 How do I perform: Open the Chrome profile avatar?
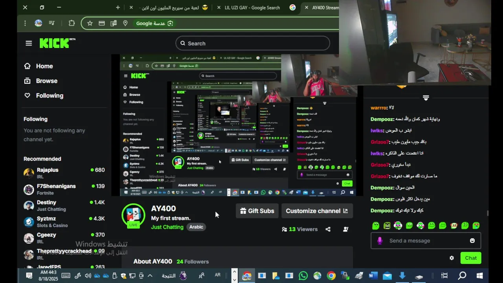point(38,23)
